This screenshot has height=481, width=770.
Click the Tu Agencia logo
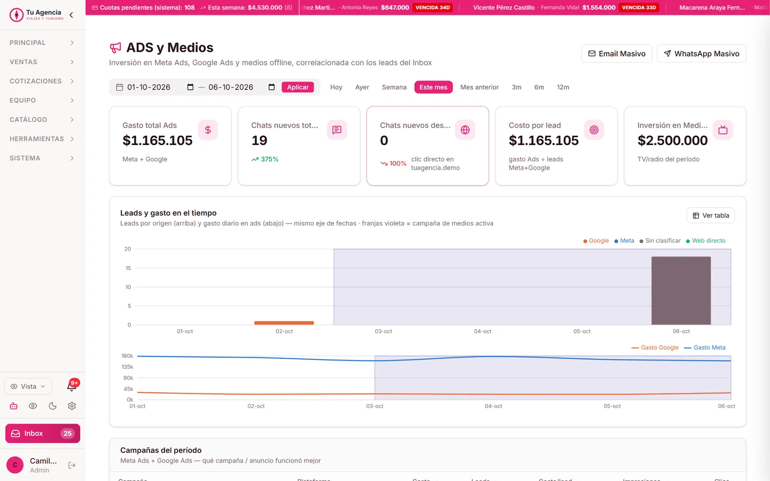pos(36,15)
